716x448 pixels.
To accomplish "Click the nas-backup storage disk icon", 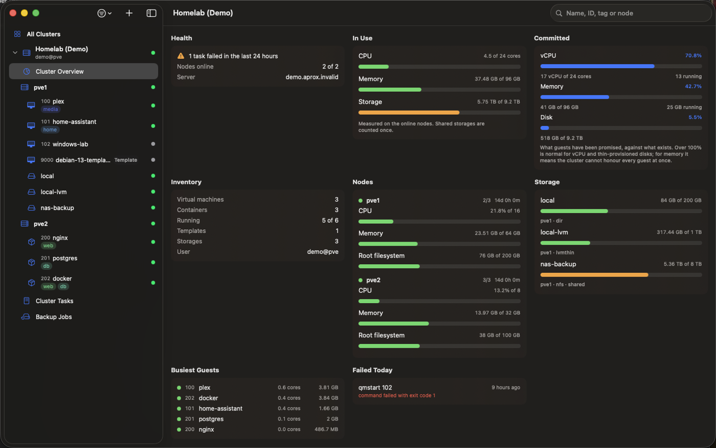I will click(31, 208).
